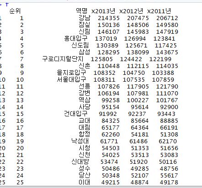
Task: Click the value 126994 in 홍대입구 row
Action: click(135, 39)
